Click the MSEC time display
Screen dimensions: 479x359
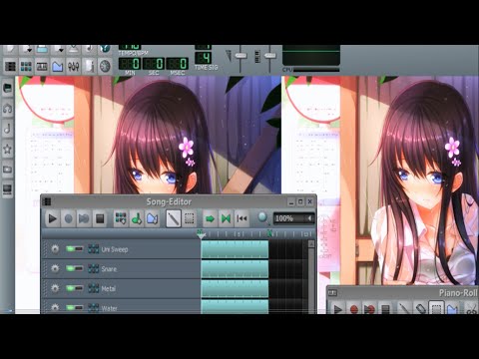click(177, 64)
